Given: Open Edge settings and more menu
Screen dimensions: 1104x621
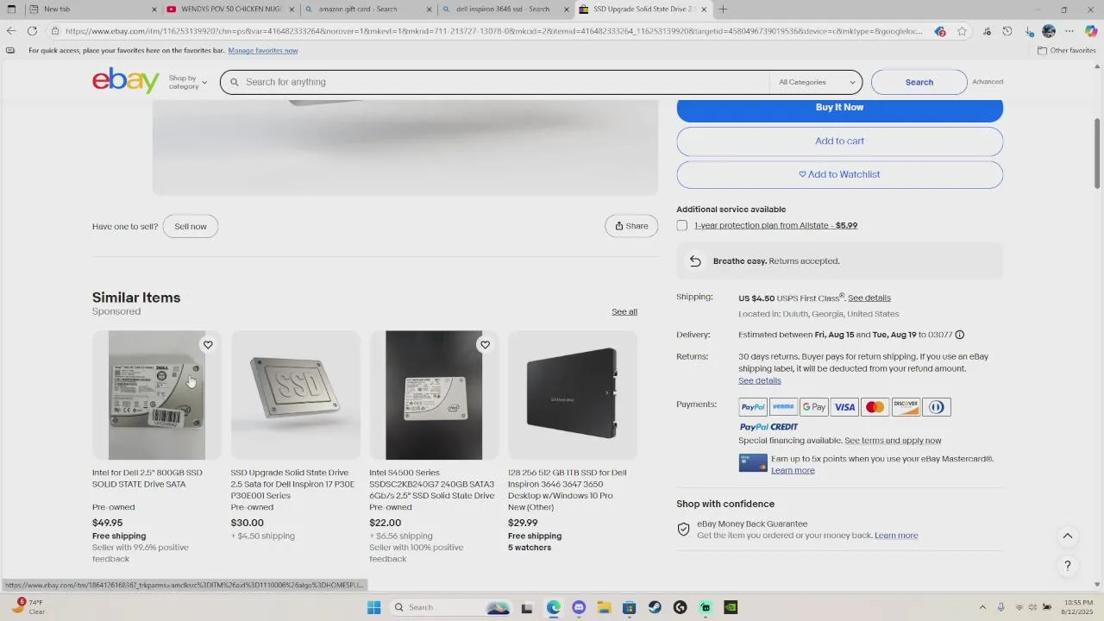Looking at the screenshot, I should pyautogui.click(x=1069, y=31).
